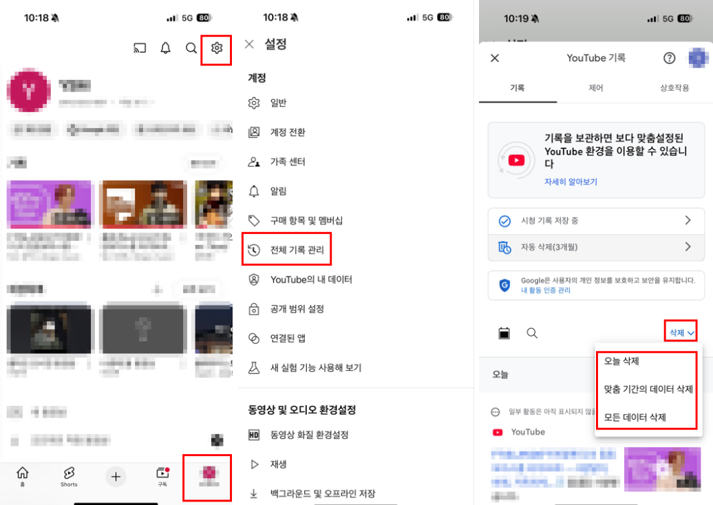Open 내 활동 인증 관리 link
The image size is (713, 505).
tap(545, 290)
